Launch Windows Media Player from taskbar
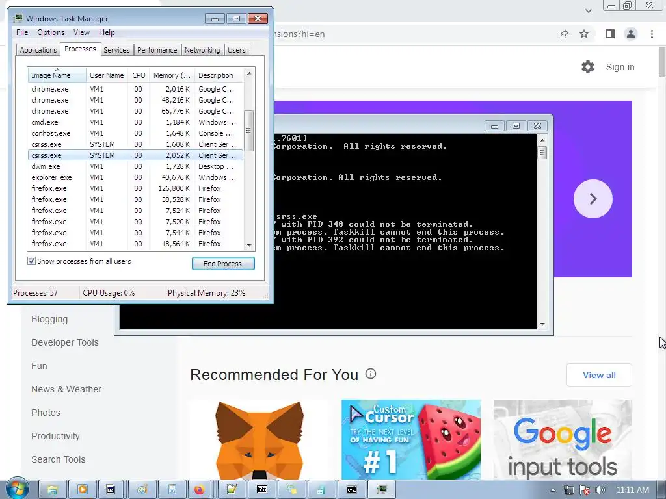Screen dimensions: 666x499 click(83, 490)
